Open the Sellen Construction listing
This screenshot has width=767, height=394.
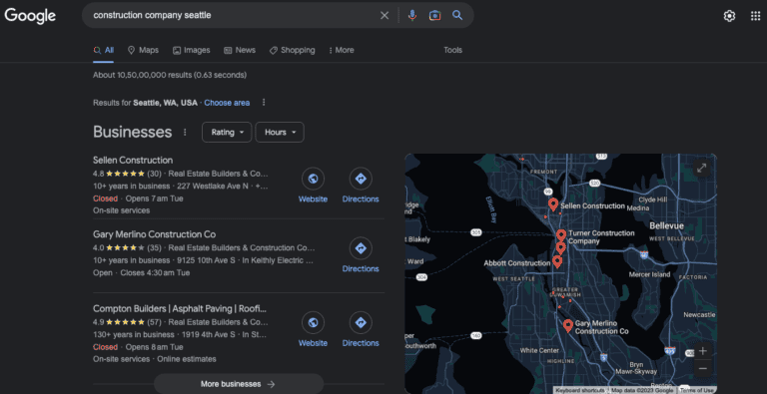click(x=133, y=160)
